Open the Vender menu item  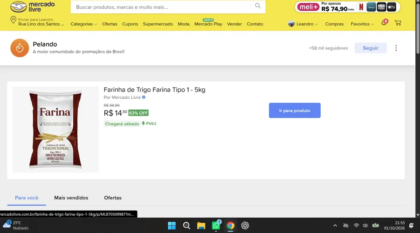234,24
